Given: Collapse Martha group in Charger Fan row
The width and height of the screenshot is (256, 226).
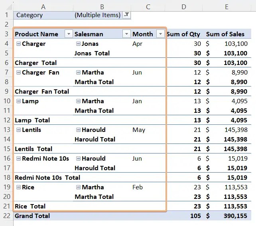Looking at the screenshot, I should pyautogui.click(x=79, y=72).
